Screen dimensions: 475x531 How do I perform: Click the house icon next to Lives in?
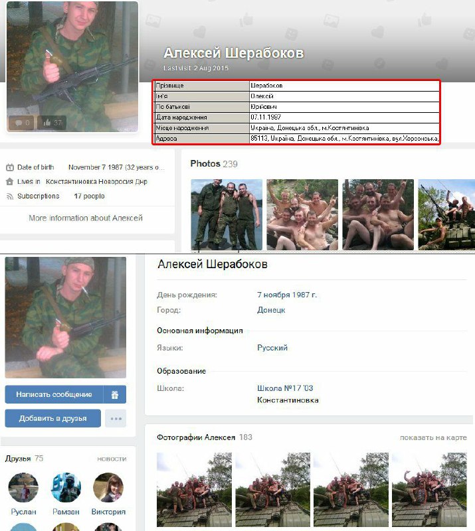click(9, 181)
